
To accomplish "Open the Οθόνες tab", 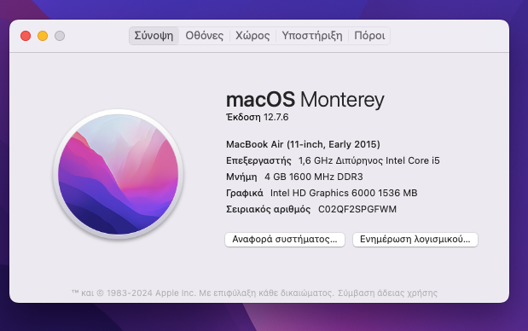I will 205,36.
